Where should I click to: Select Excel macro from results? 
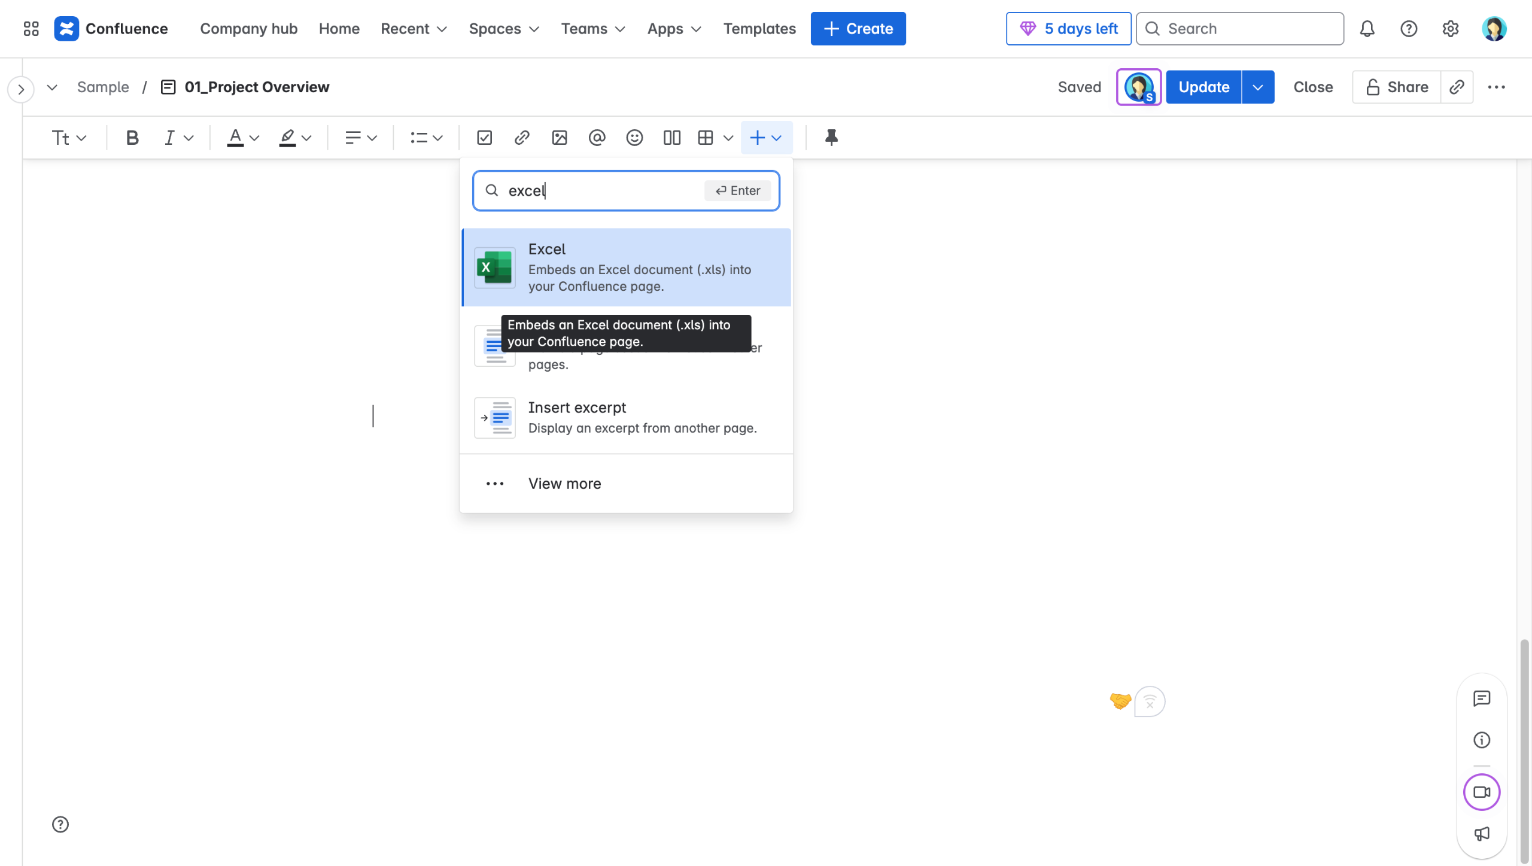626,267
